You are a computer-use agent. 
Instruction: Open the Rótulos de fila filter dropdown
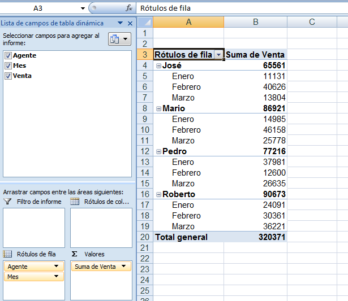click(218, 55)
